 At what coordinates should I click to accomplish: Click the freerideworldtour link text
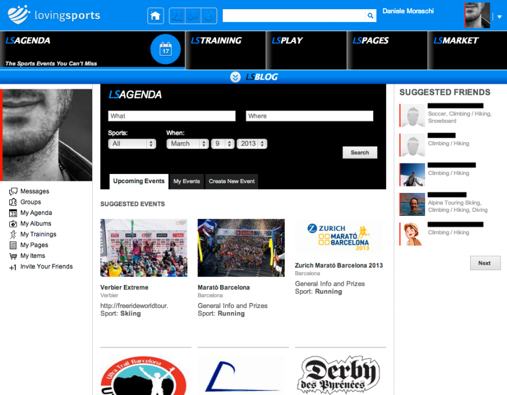tap(134, 306)
